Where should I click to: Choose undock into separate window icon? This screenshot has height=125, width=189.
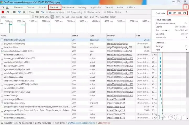pos(170,13)
